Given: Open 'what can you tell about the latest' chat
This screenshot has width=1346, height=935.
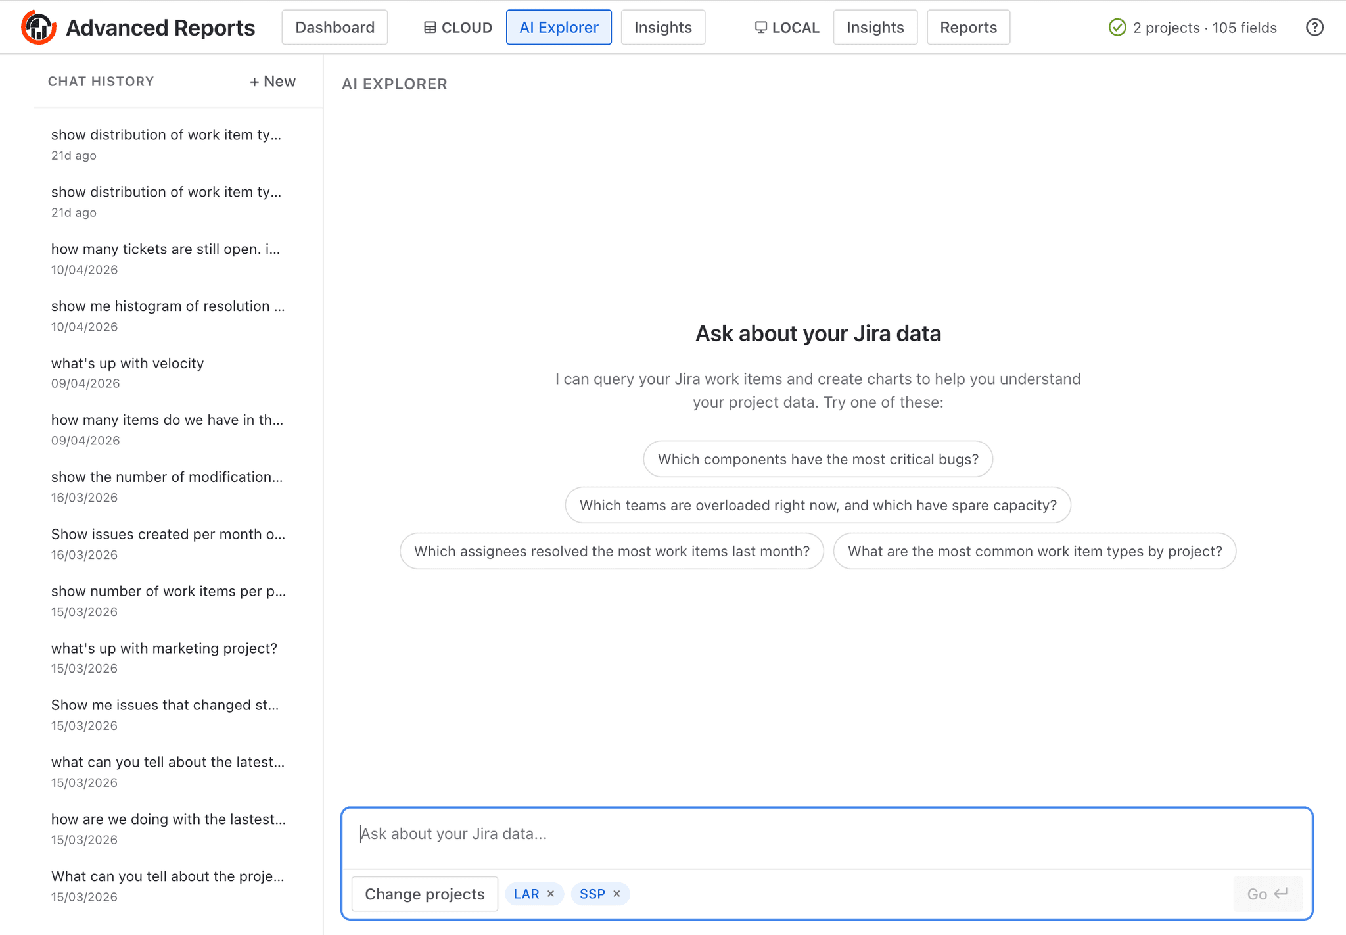Looking at the screenshot, I should click(x=168, y=772).
